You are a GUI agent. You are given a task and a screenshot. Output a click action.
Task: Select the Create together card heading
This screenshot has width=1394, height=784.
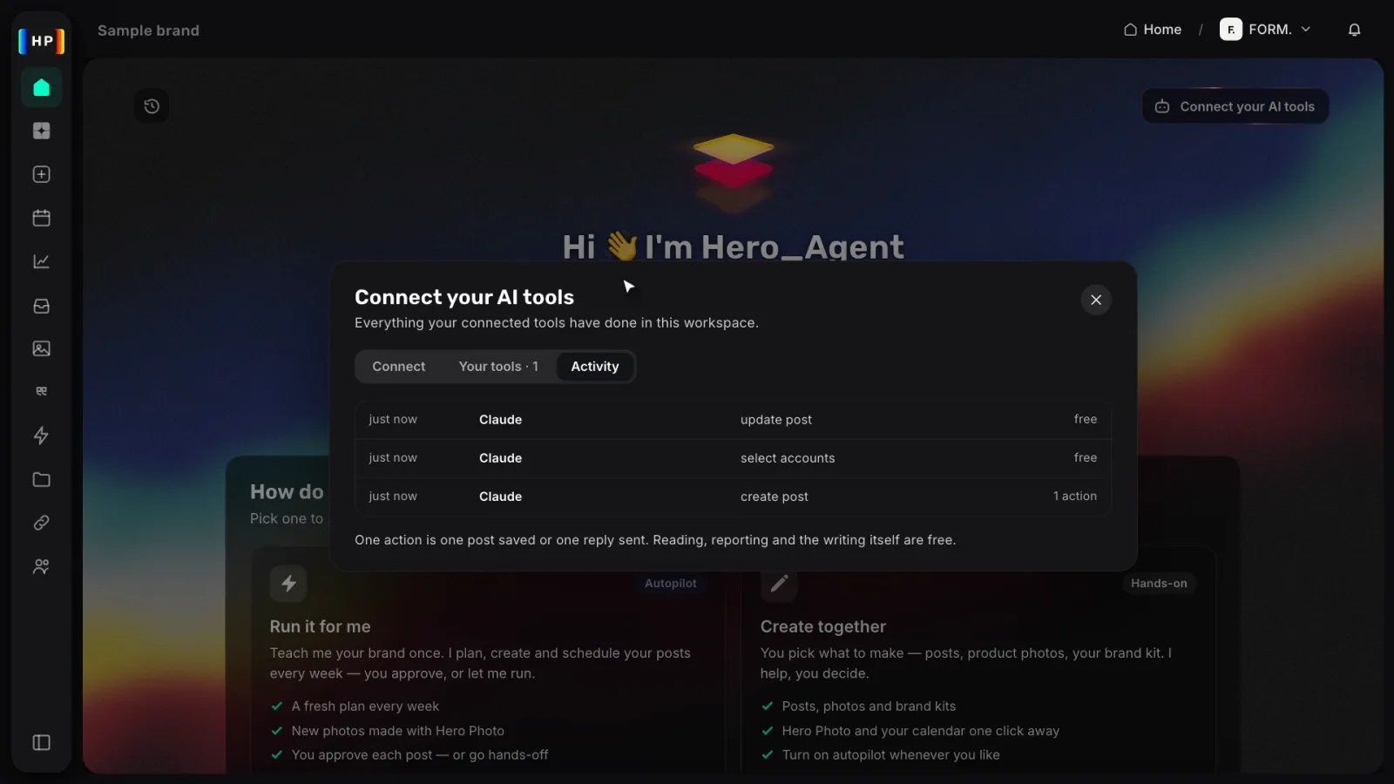[822, 626]
